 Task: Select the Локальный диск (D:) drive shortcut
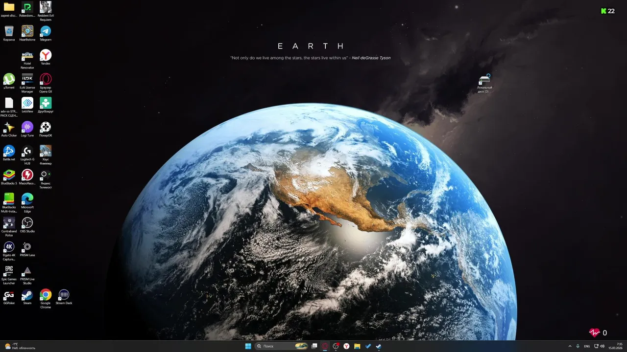point(484,84)
